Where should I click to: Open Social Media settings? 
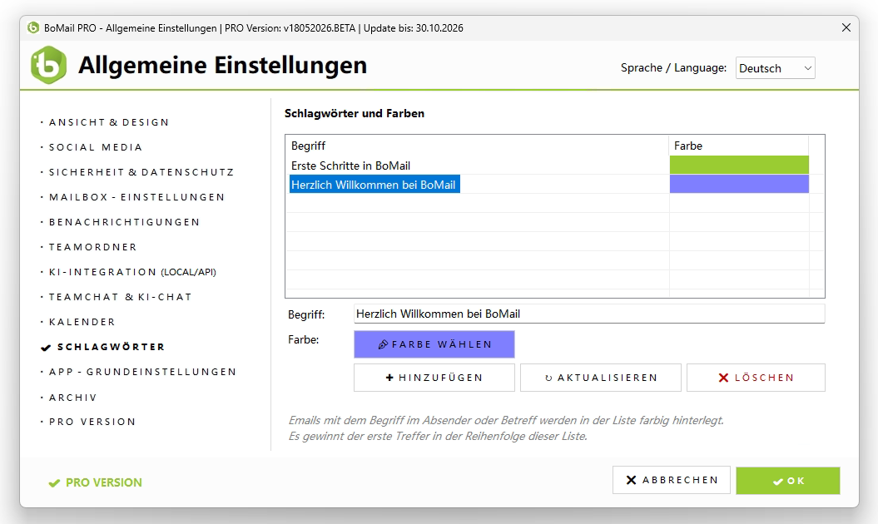[96, 147]
